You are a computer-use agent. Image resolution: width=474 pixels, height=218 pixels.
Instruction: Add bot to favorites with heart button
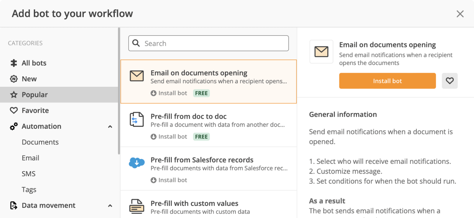click(449, 81)
